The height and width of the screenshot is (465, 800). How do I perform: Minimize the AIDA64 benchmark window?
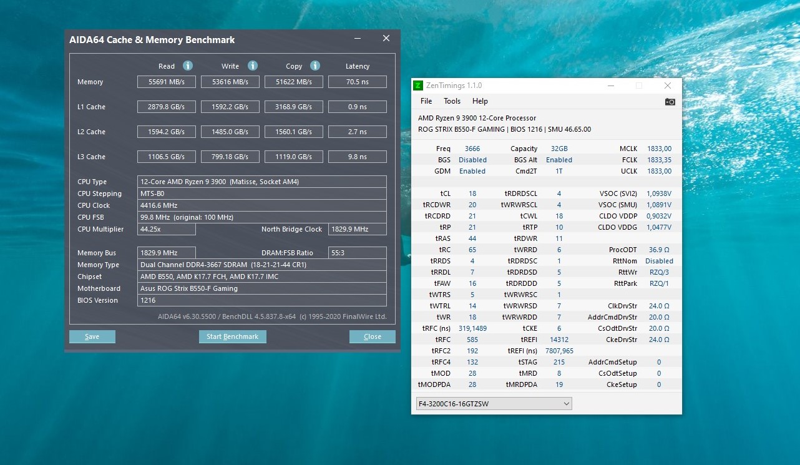click(x=358, y=39)
